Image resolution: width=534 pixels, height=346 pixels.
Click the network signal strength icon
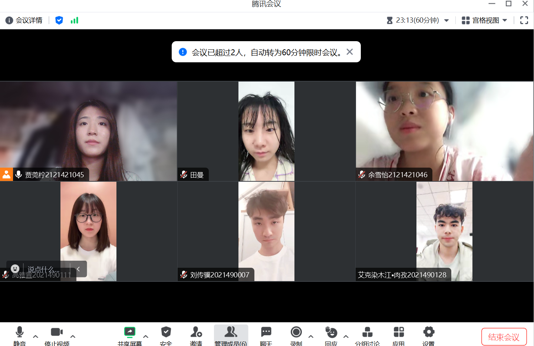tap(75, 20)
